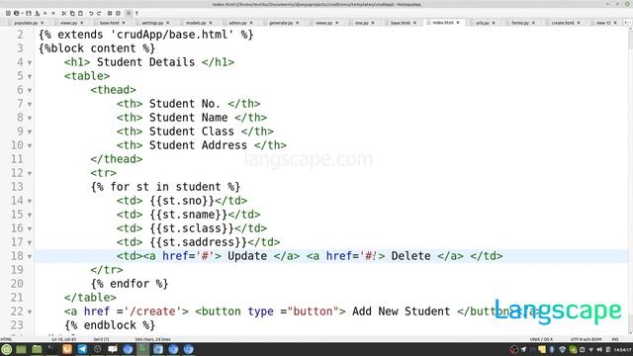This screenshot has width=633, height=356.
Task: Switch to the models.py tab
Action: (x=196, y=23)
